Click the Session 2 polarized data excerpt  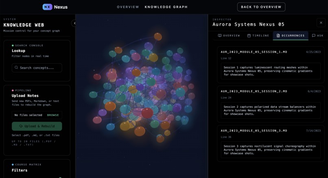coord(271,110)
